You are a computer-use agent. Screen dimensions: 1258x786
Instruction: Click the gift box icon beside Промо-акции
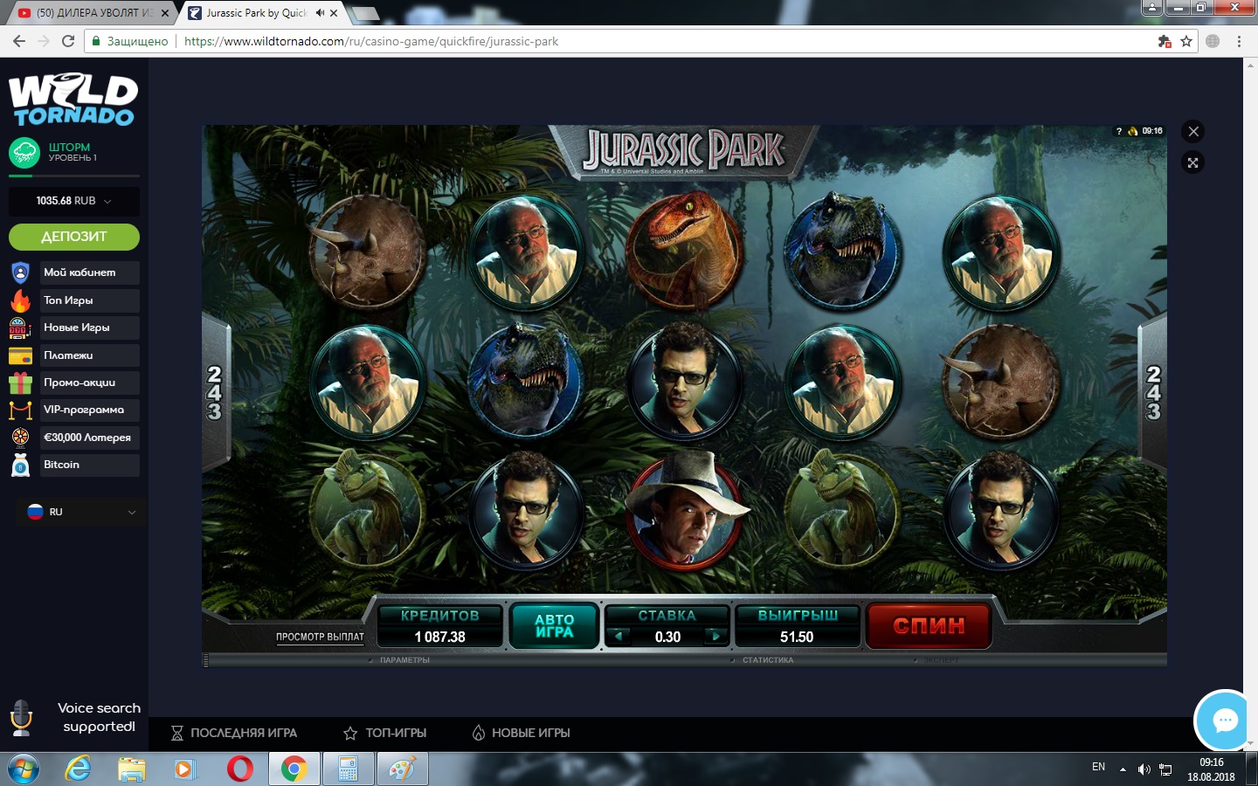point(20,383)
